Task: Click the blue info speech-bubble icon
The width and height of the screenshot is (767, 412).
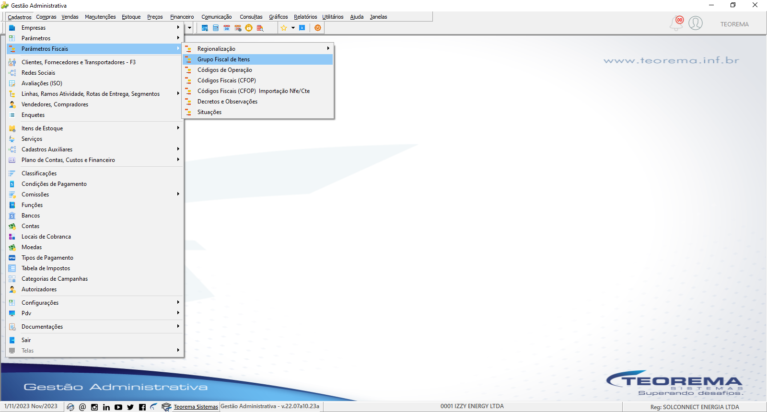Action: click(302, 28)
